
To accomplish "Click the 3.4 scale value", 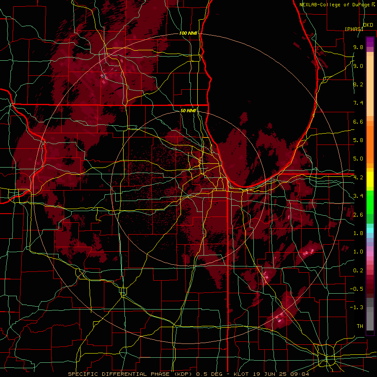I will click(x=358, y=196).
